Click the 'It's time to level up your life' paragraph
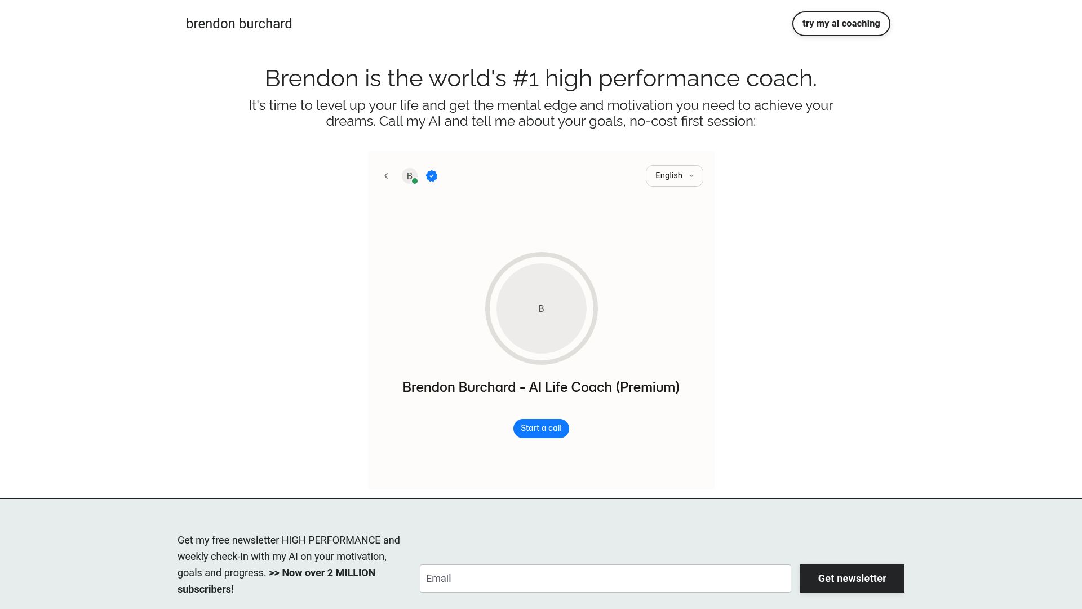This screenshot has width=1082, height=609. point(541,113)
